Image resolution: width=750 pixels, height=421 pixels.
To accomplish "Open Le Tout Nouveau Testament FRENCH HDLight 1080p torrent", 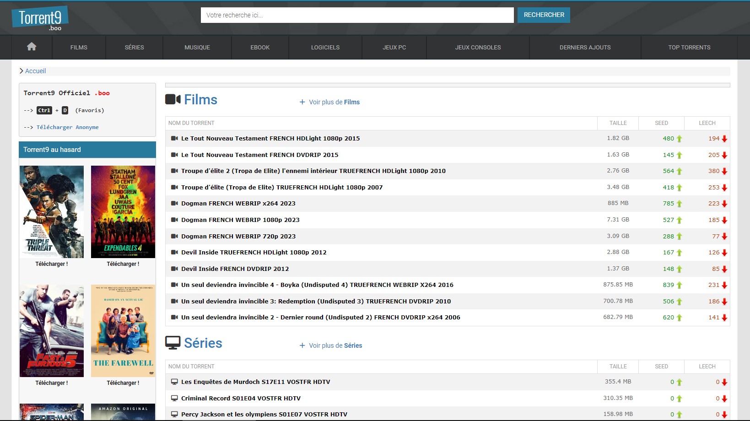I will (270, 138).
